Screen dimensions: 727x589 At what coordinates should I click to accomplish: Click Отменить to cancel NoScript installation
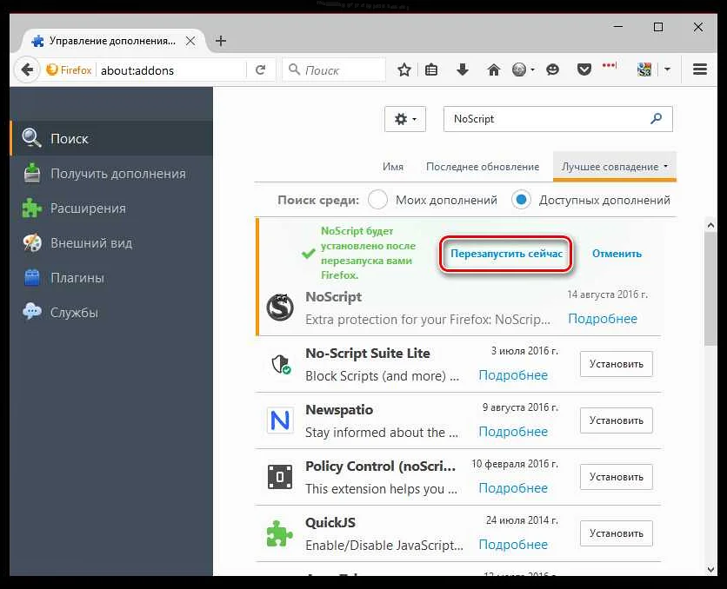(617, 253)
